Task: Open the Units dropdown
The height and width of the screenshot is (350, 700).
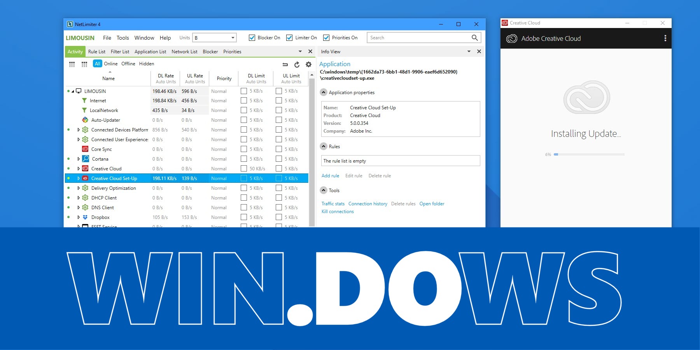Action: pyautogui.click(x=215, y=38)
